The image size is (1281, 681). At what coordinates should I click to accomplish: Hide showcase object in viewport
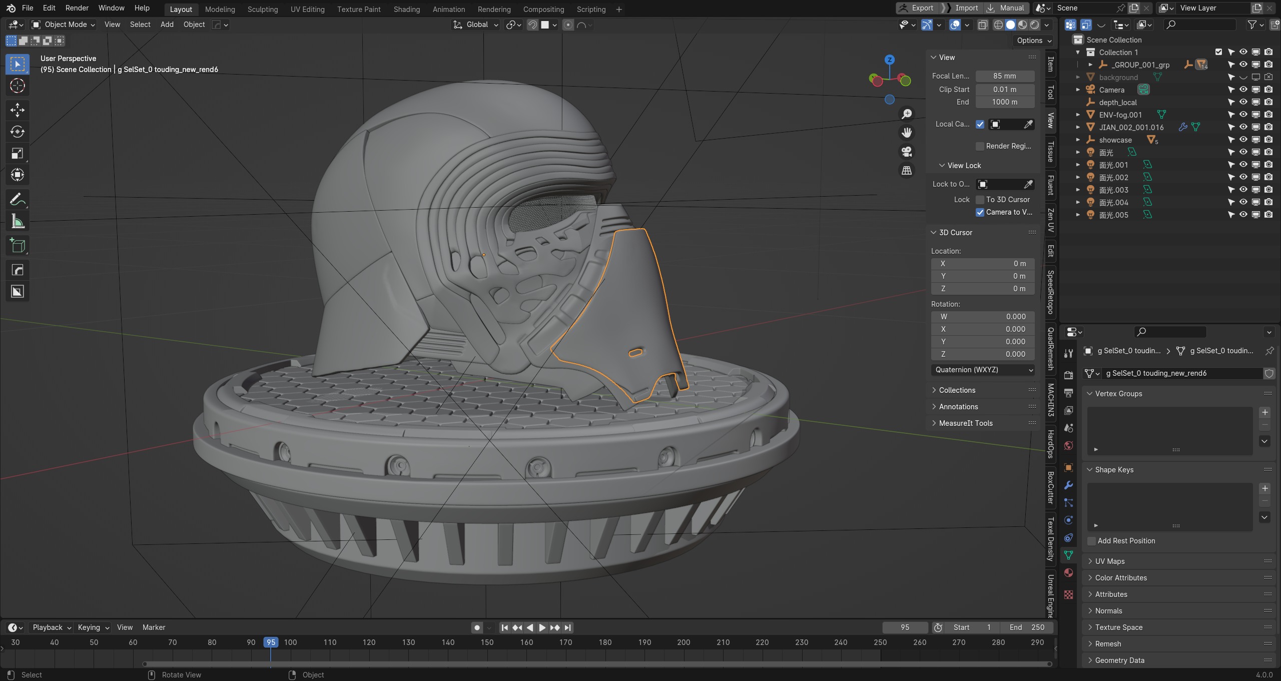pos(1243,140)
